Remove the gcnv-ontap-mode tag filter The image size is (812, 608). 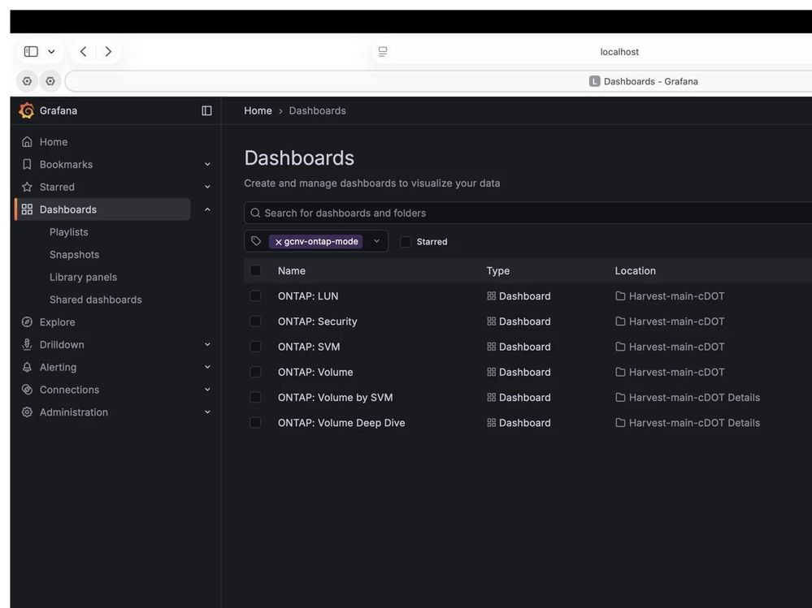pyautogui.click(x=278, y=242)
